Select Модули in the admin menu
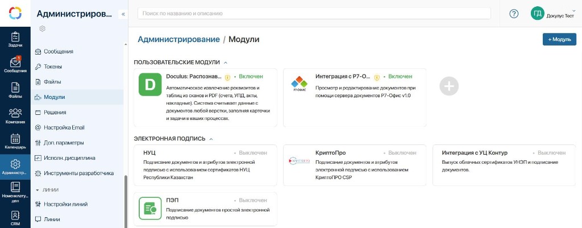Screen dimensions: 582x228 pos(77,97)
